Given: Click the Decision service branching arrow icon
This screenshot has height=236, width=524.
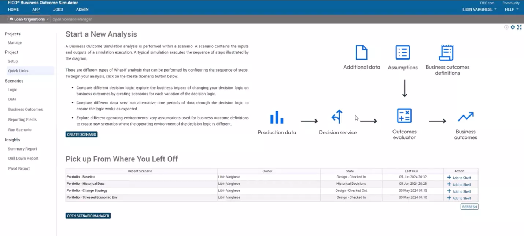Looking at the screenshot, I should (x=337, y=117).
